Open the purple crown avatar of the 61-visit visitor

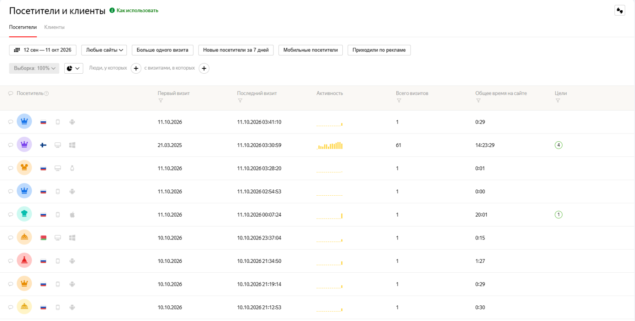click(x=25, y=145)
